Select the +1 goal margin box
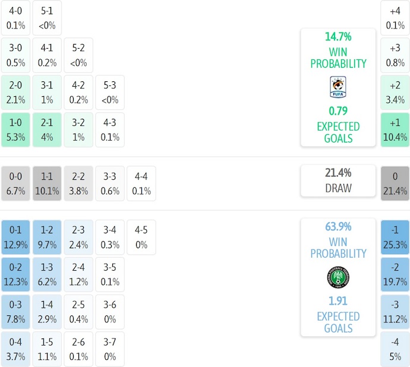The height and width of the screenshot is (367, 410). pos(395,129)
